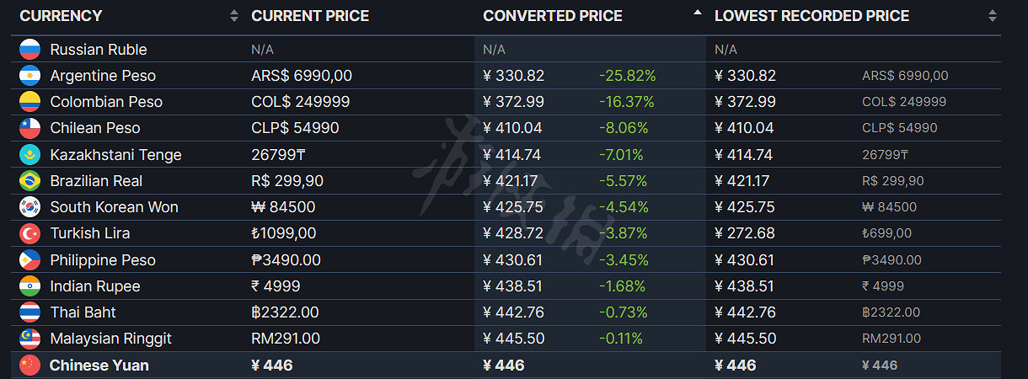Click the Current Price column header
The image size is (1028, 379).
coord(310,16)
